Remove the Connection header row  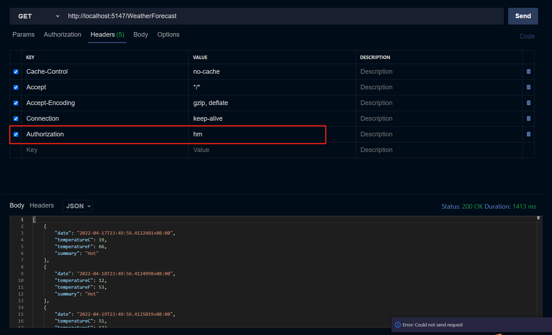coord(528,118)
